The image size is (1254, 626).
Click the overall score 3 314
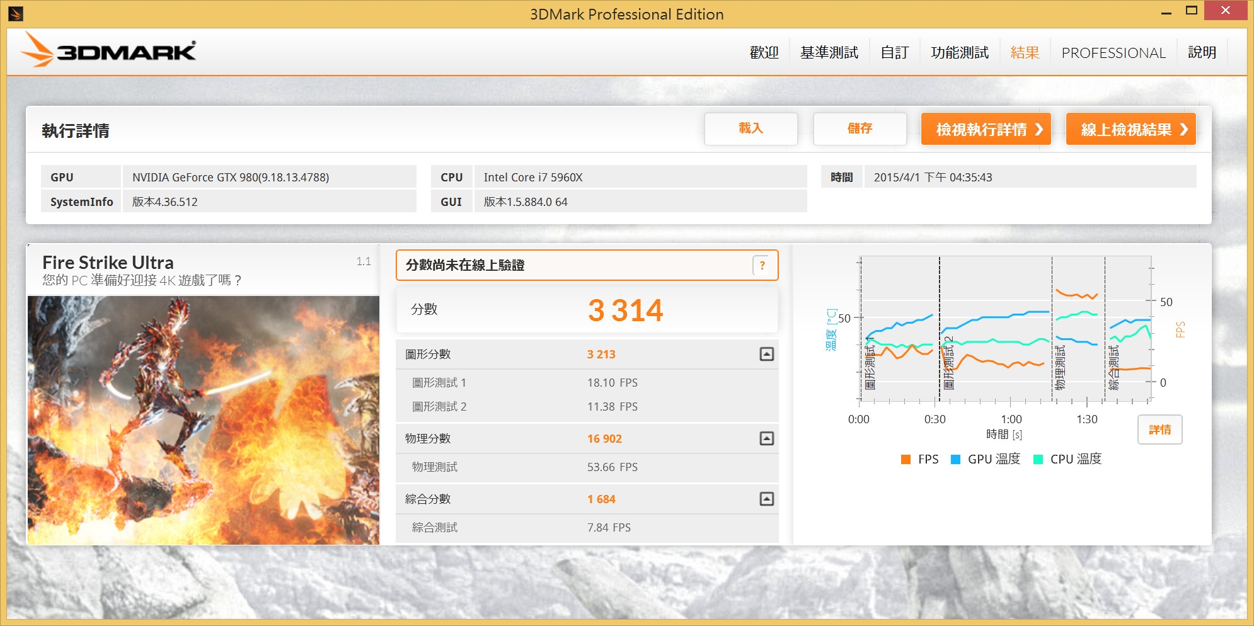(x=625, y=310)
